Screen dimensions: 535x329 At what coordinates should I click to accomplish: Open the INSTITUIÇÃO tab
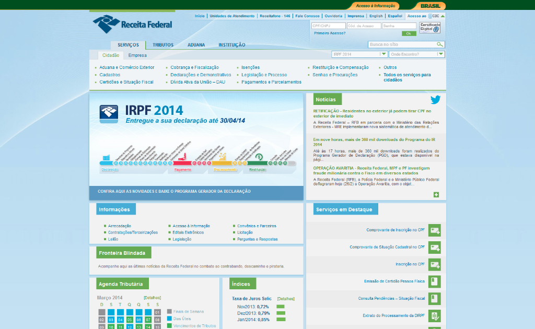click(232, 45)
